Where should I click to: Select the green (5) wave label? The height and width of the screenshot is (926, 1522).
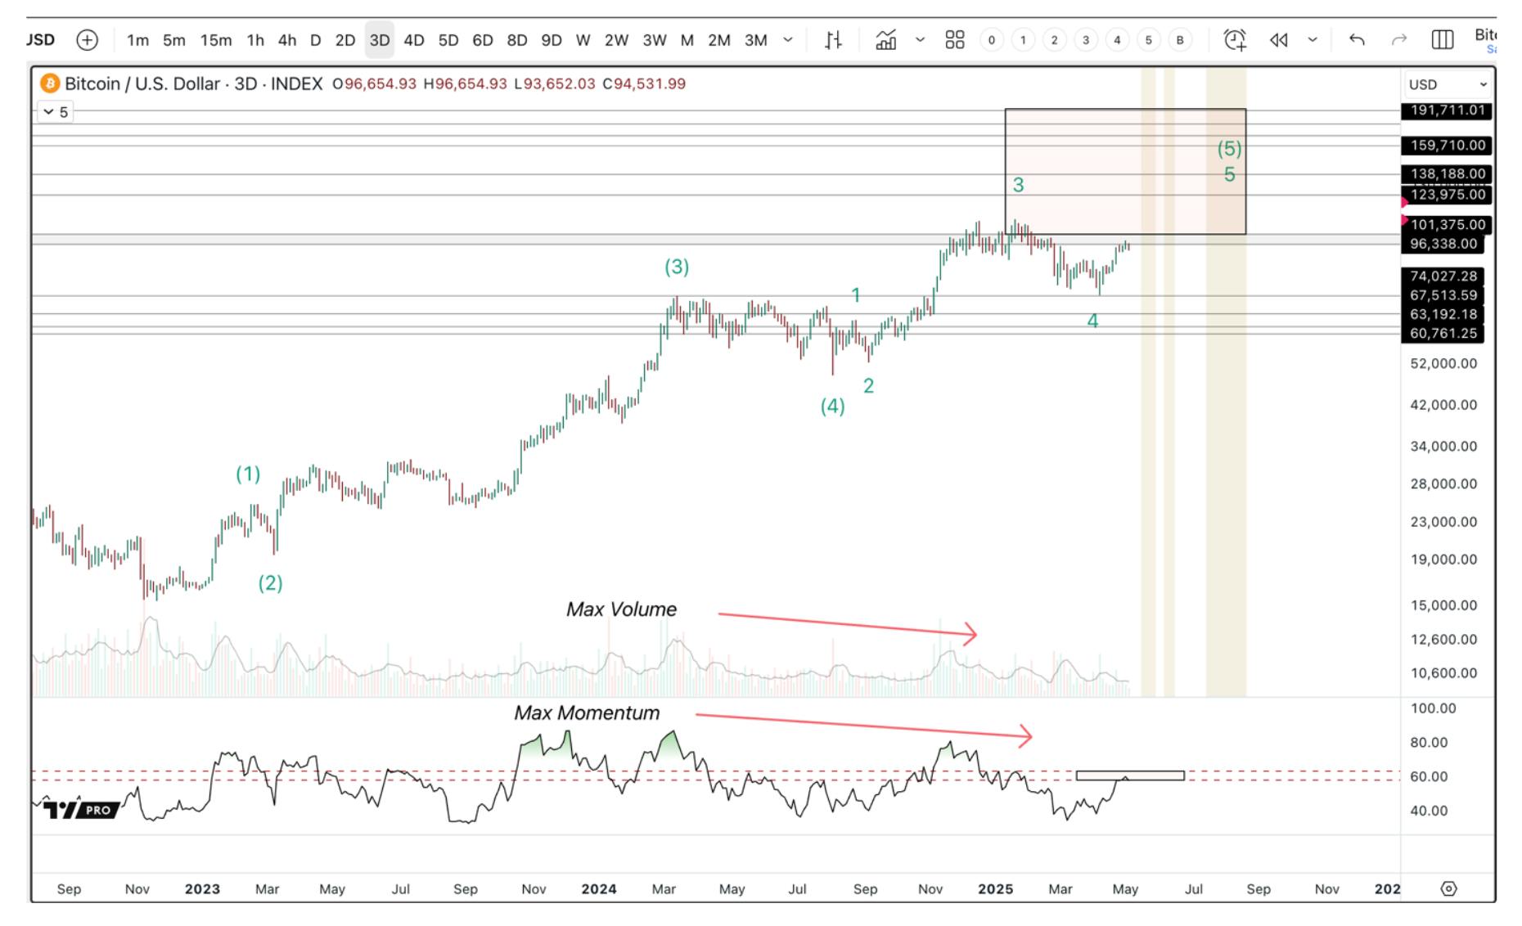[x=1229, y=149]
